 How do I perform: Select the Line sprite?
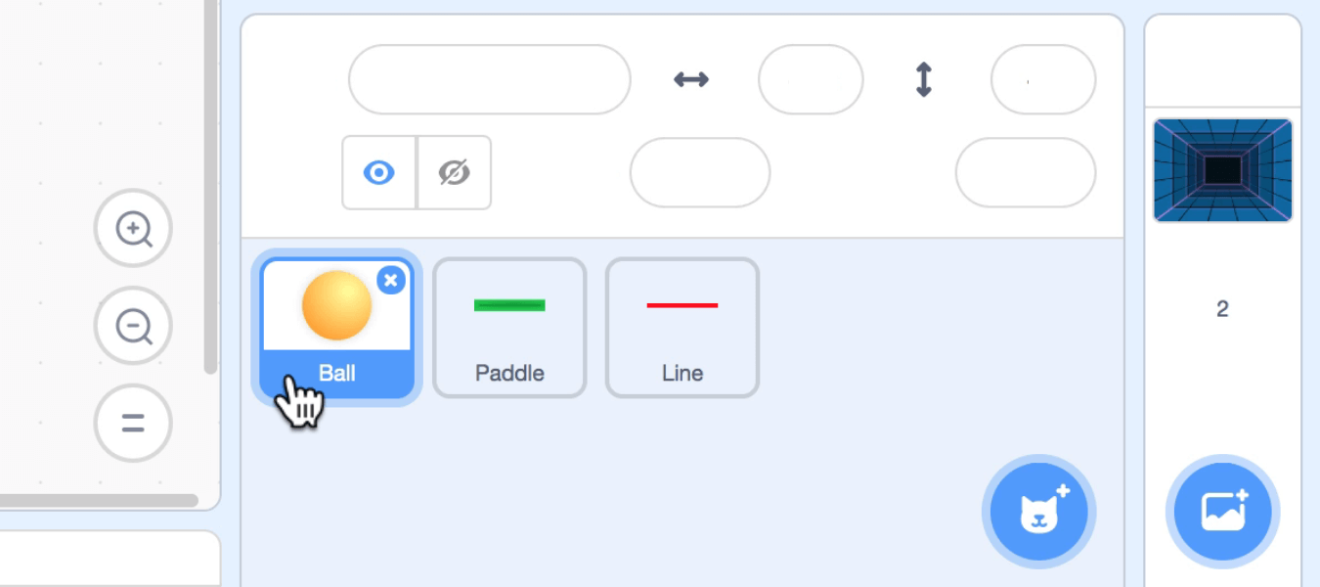click(x=682, y=328)
